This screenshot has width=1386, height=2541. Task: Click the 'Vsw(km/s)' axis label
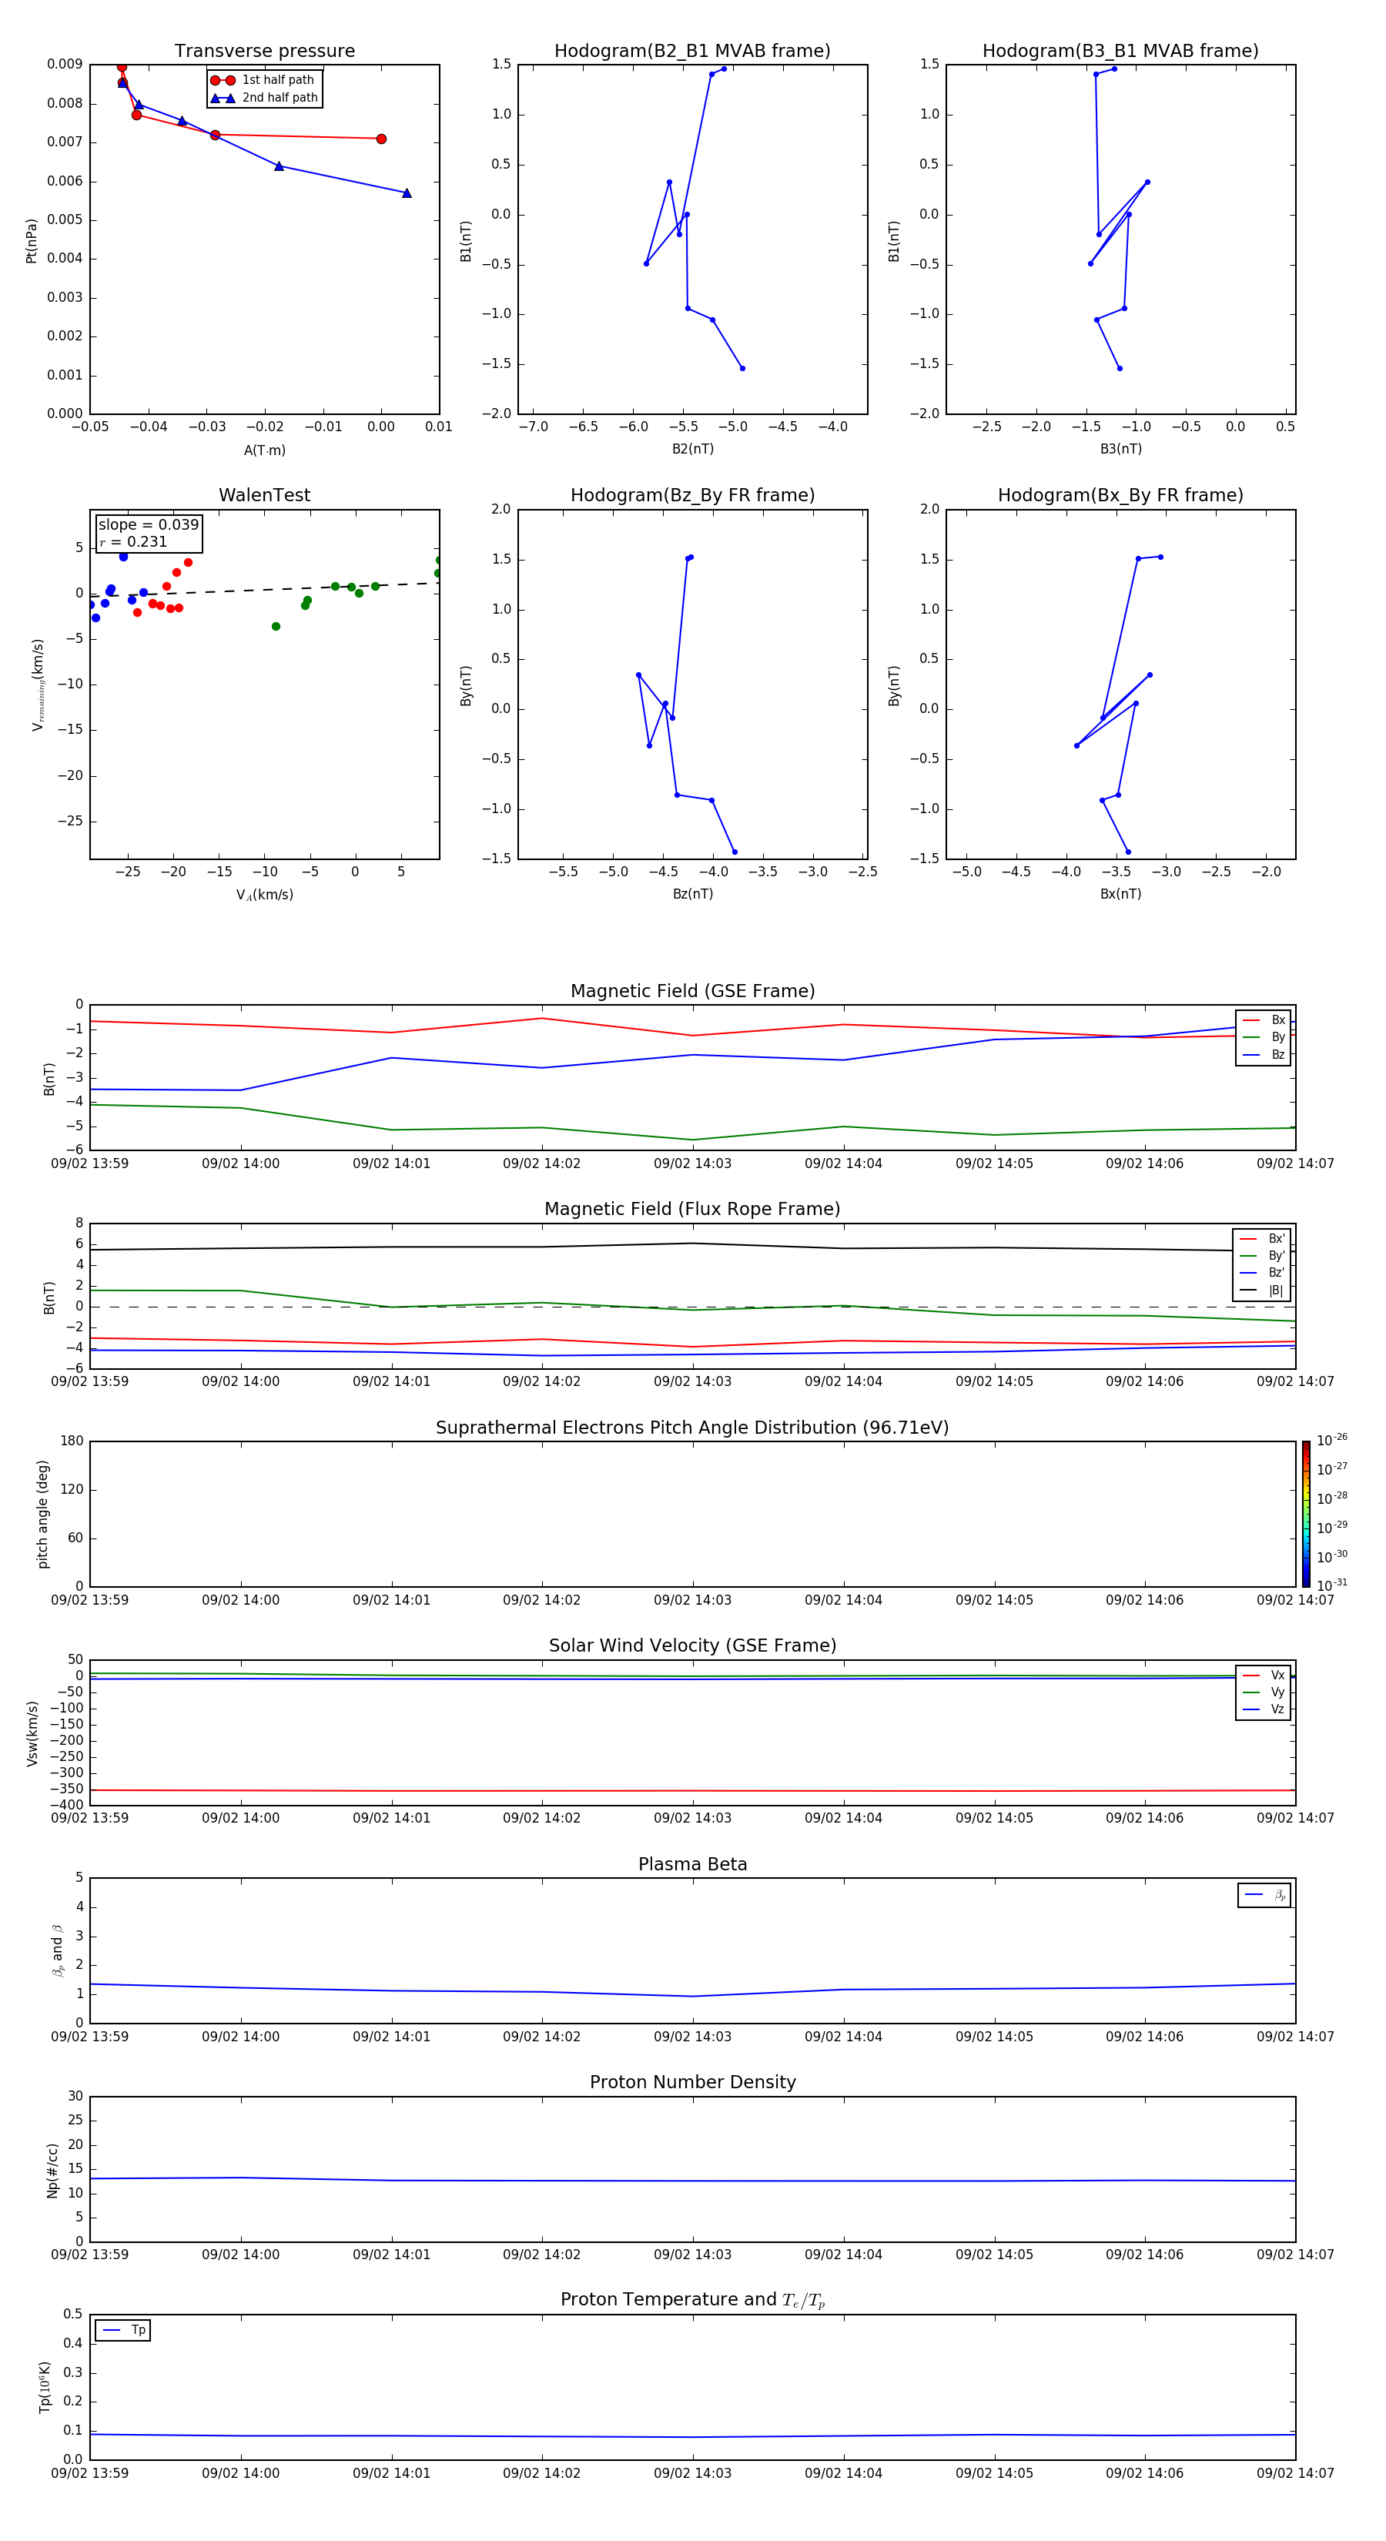coord(32,1733)
